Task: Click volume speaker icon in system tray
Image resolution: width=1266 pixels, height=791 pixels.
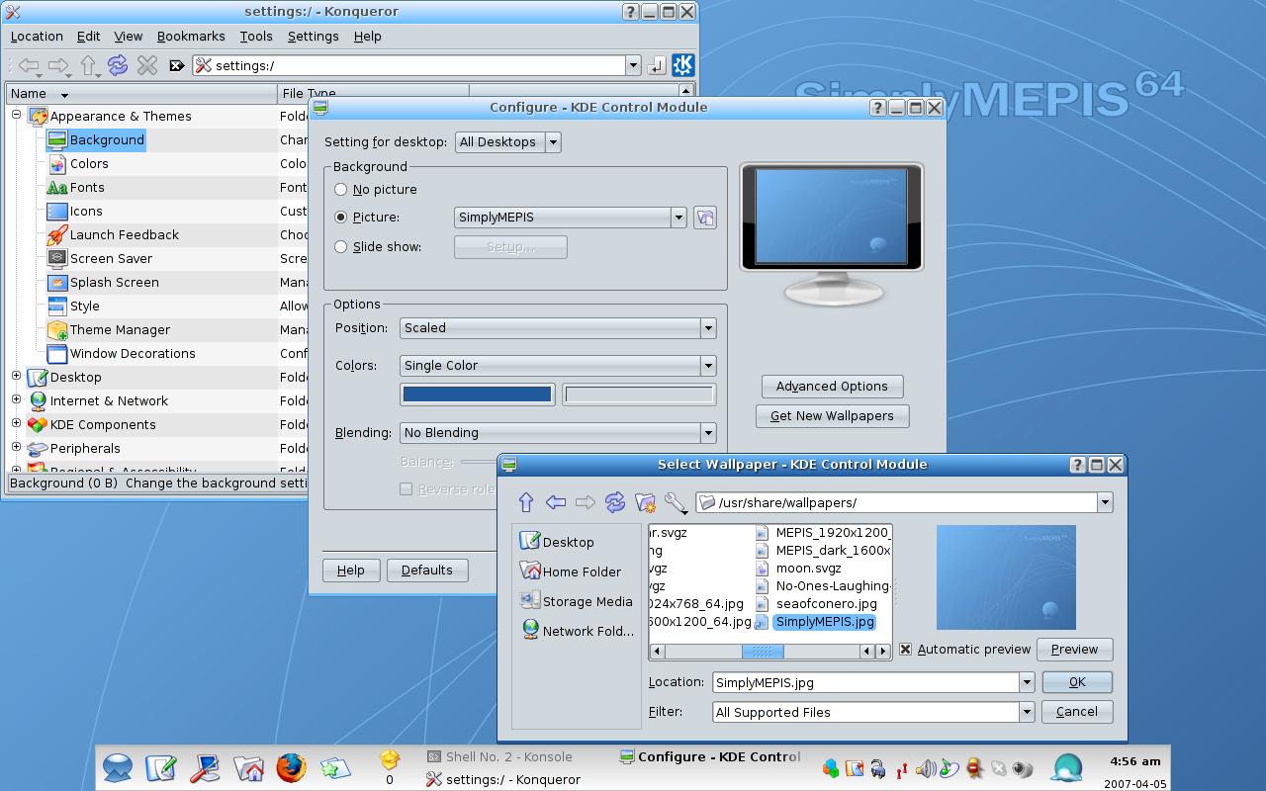Action: [x=926, y=768]
